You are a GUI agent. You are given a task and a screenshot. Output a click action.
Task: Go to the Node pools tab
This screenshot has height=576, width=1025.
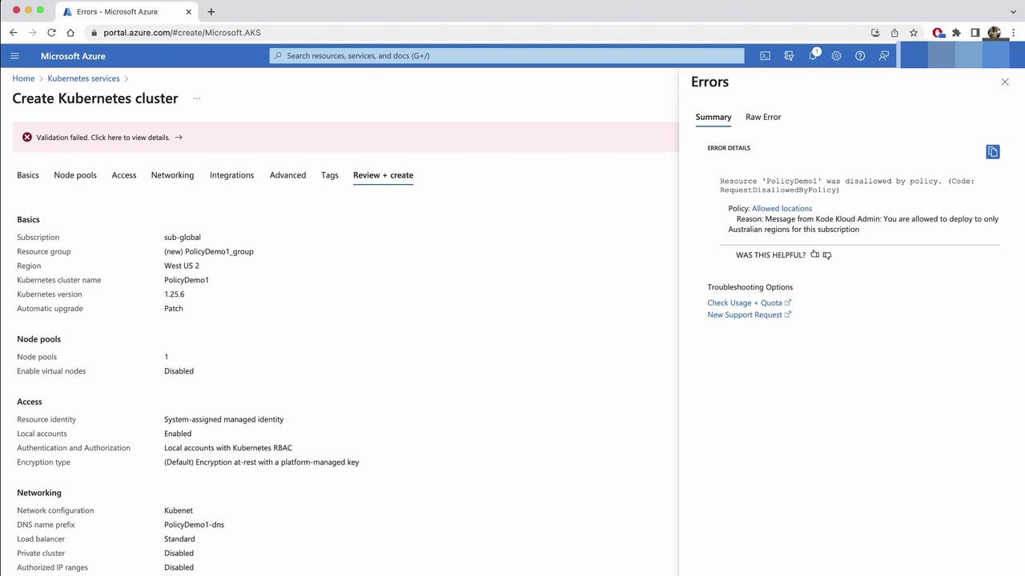tap(75, 175)
